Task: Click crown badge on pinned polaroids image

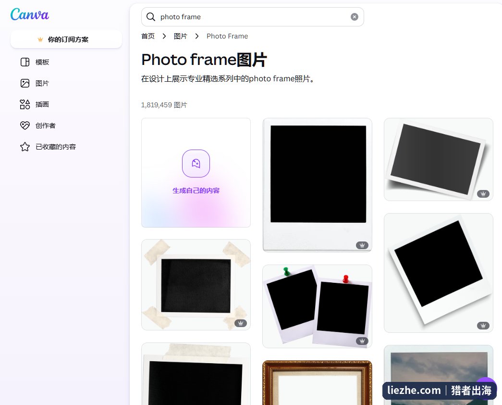Action: [362, 341]
